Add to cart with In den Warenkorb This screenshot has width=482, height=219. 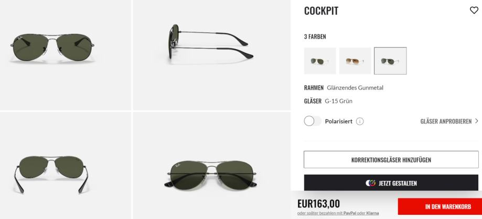click(440, 206)
